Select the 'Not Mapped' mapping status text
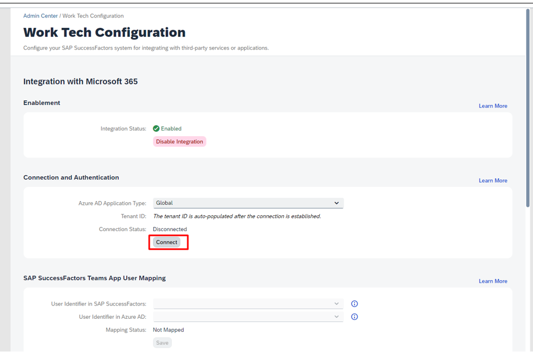533x352 pixels. tap(169, 330)
